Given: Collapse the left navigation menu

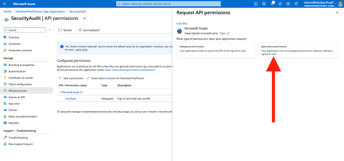Looking at the screenshot, I should point(50,30).
